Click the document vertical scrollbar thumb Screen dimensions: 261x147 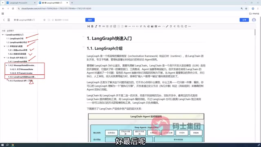(x=255, y=32)
